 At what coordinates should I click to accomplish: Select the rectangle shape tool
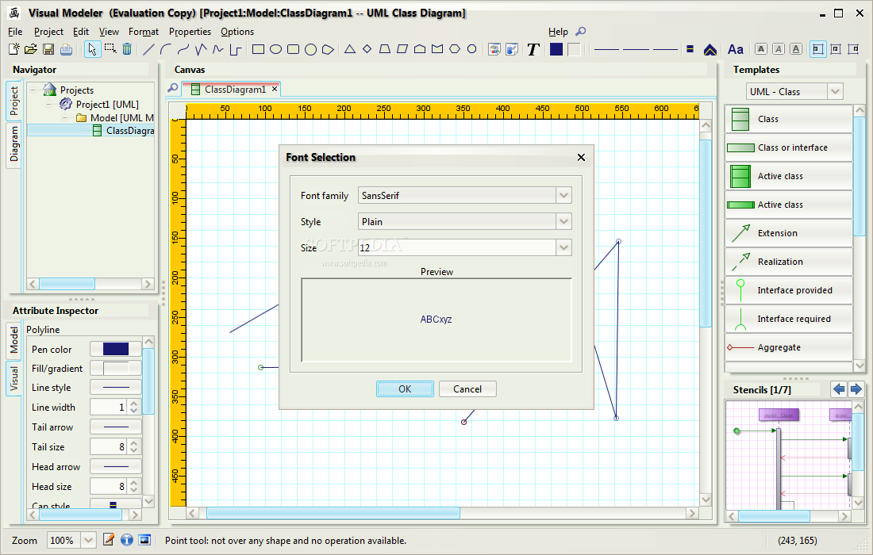coord(258,49)
